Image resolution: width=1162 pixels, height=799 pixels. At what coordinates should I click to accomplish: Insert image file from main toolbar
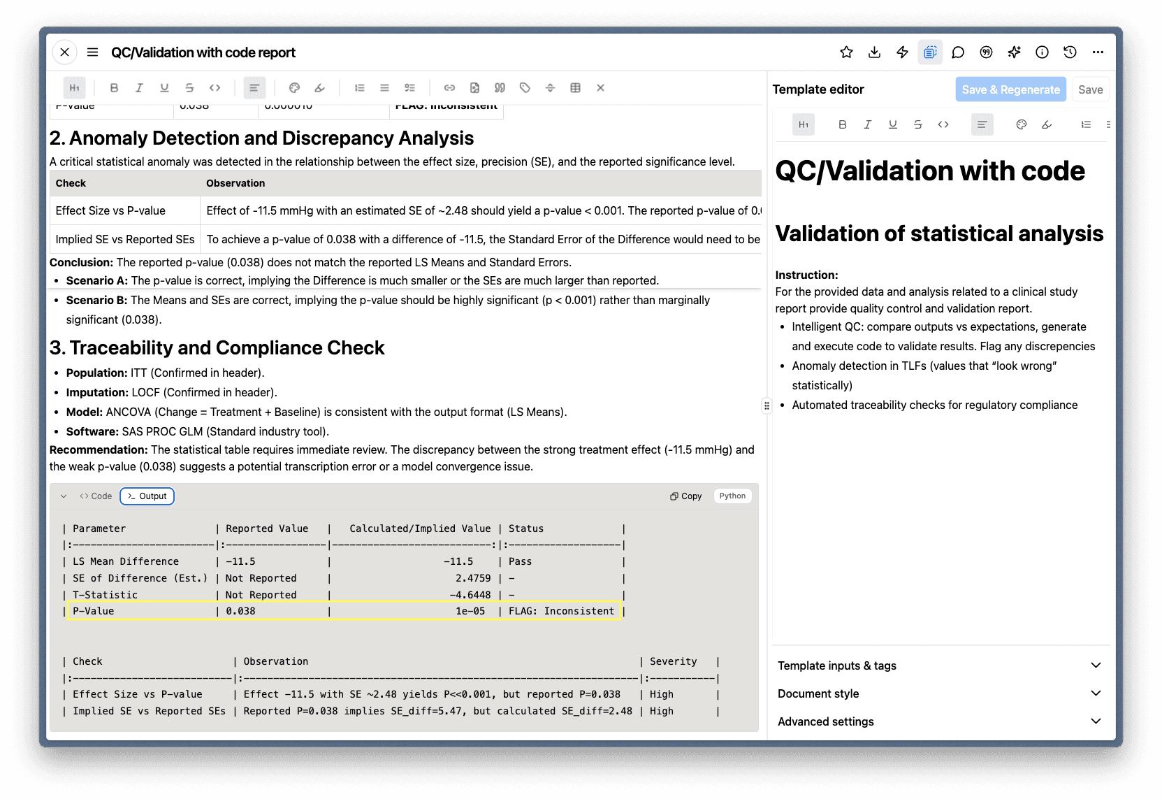[x=474, y=88]
